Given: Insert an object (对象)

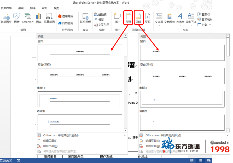Looking at the screenshot, I should [202, 25].
